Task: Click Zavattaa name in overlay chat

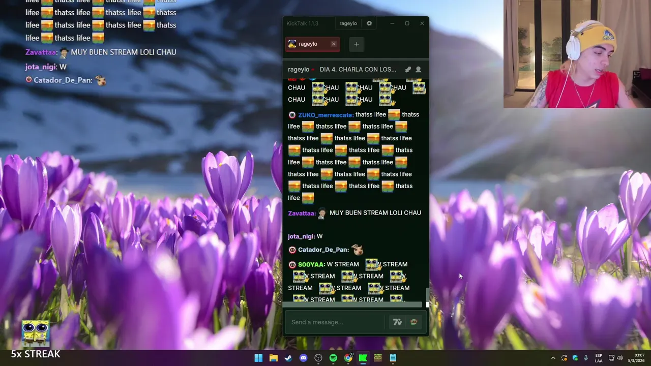Action: [41, 52]
